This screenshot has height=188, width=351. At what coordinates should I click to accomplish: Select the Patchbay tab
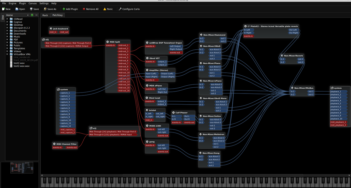click(x=58, y=15)
